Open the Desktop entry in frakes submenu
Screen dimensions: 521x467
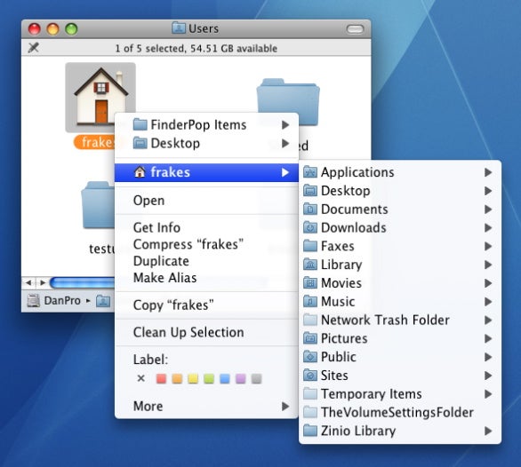(x=400, y=191)
